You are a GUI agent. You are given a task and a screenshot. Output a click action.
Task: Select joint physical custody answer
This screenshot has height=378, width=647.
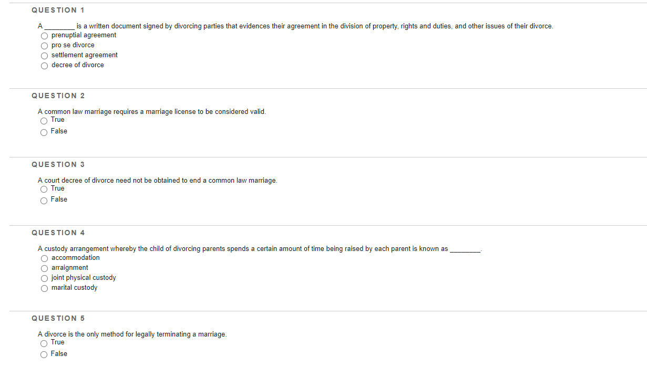44,278
